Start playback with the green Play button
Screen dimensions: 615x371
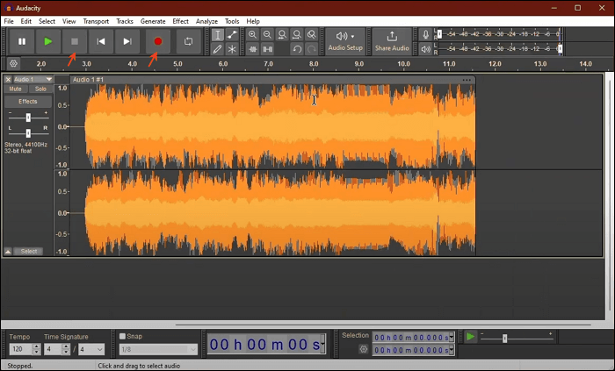(48, 41)
